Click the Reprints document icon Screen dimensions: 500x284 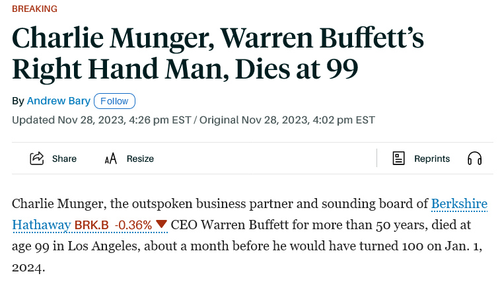398,159
